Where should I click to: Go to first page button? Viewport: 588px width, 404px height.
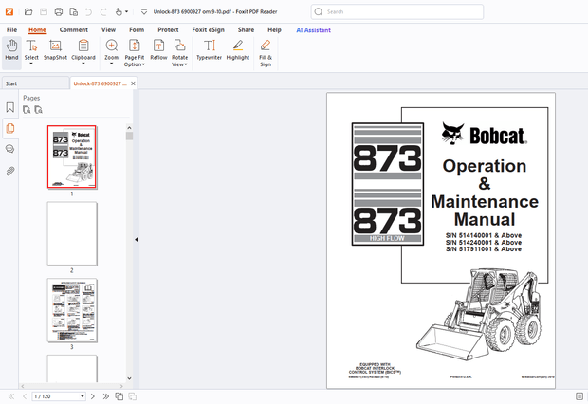click(x=11, y=396)
